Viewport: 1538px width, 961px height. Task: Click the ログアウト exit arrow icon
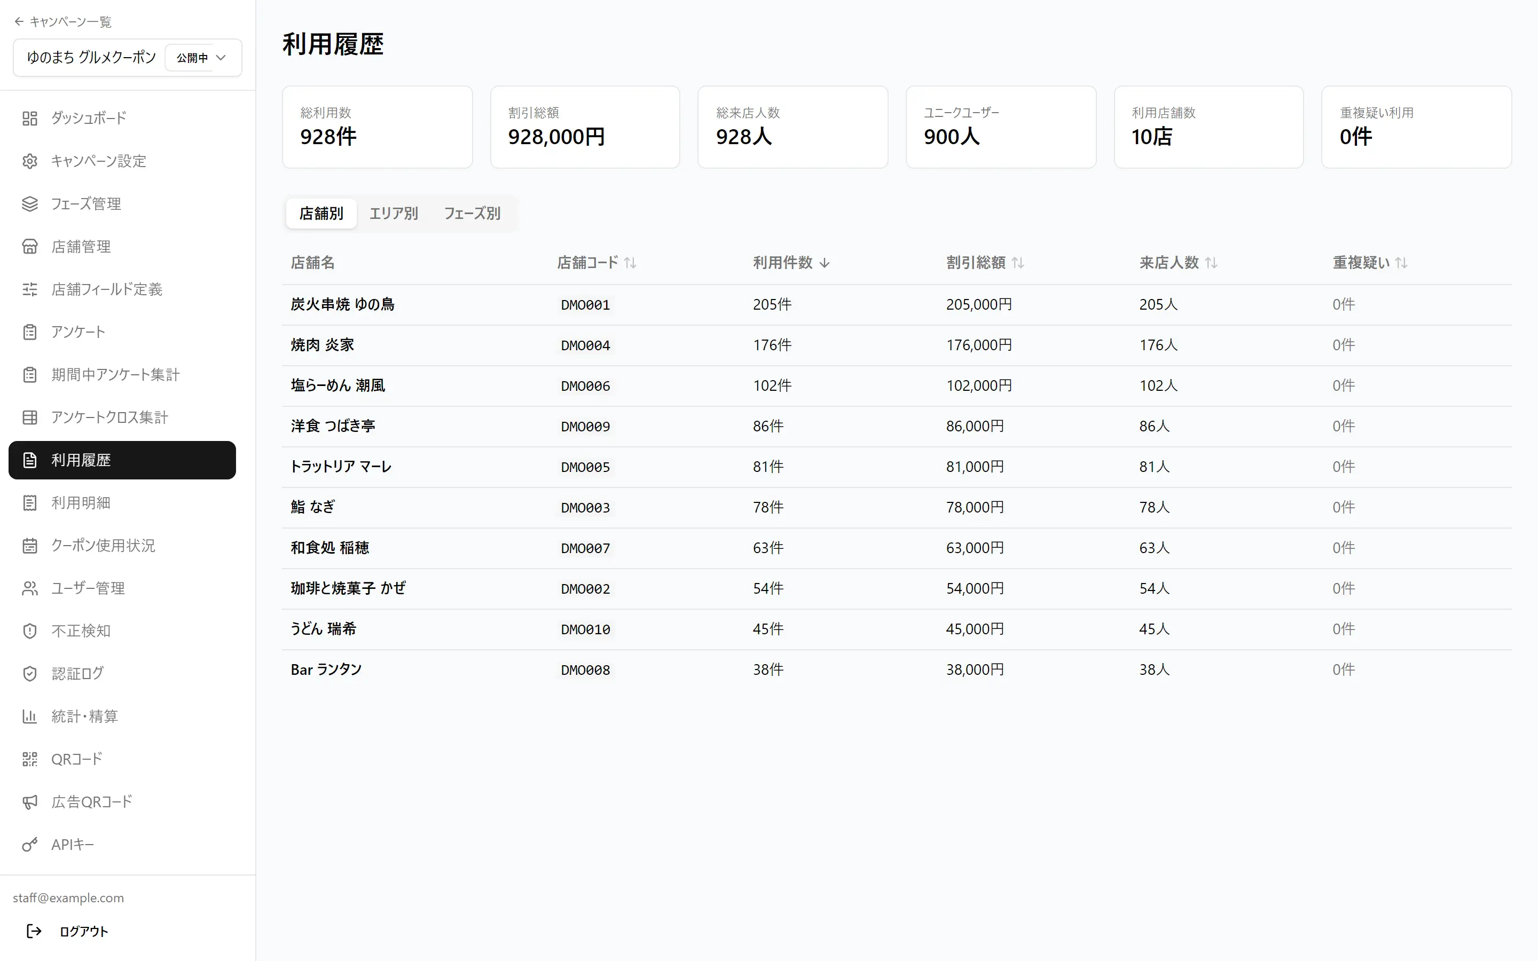click(x=34, y=931)
